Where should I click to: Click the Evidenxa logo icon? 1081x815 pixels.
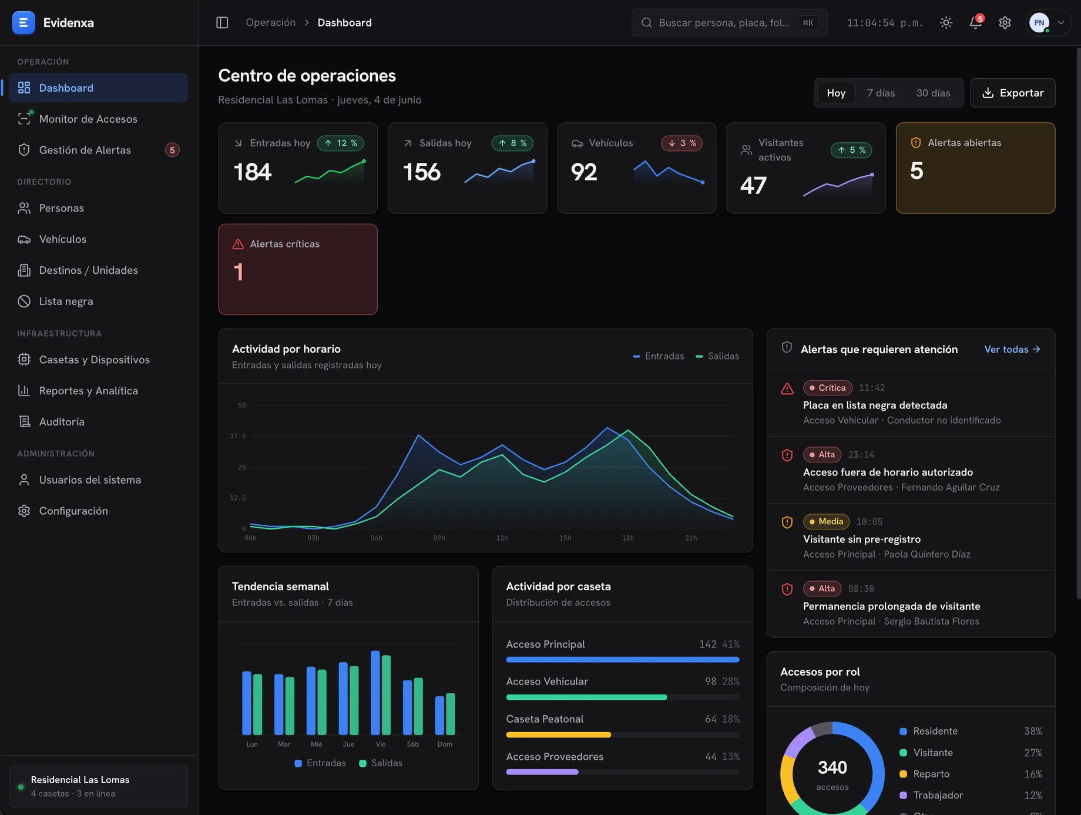[x=23, y=22]
